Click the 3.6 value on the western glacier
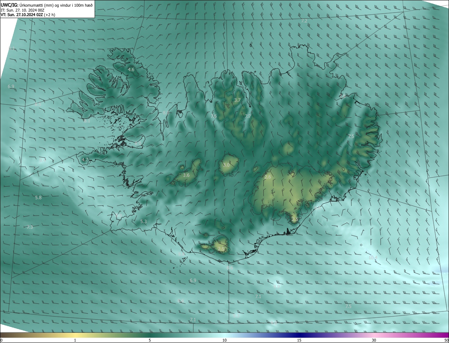This screenshot has width=449, height=343. tap(186, 175)
